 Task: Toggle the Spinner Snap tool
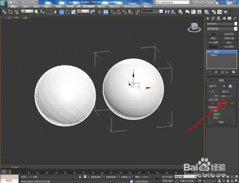pyautogui.click(x=130, y=12)
